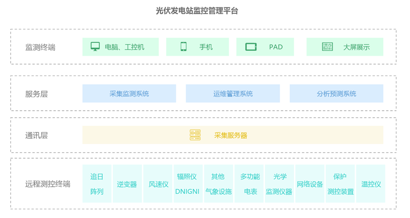Click the mobile phone icon
Screen dimensions: 410x218
click(x=183, y=47)
